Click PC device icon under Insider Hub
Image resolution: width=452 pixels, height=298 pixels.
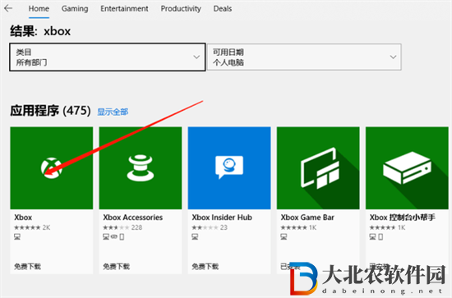click(x=195, y=237)
